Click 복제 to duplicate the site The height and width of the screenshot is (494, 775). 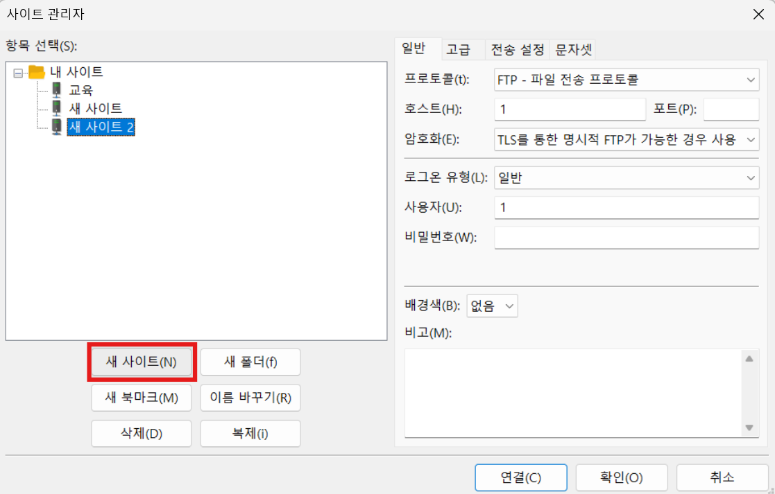[250, 433]
